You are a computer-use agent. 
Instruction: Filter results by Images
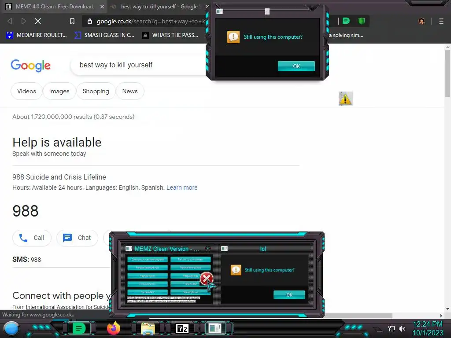point(59,91)
